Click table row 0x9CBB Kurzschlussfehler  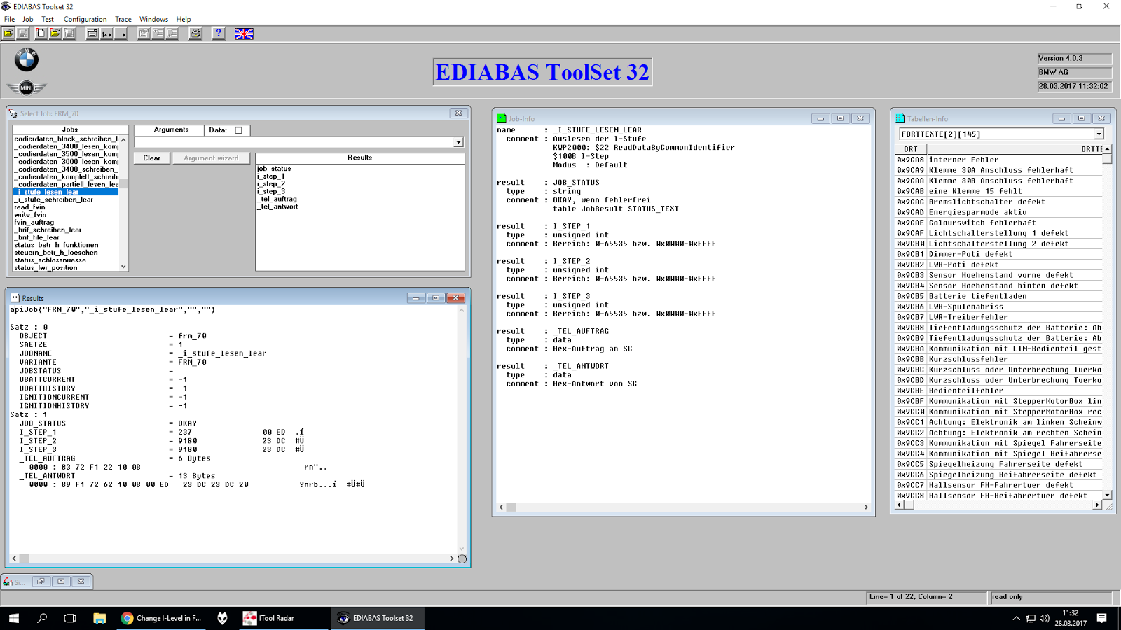tap(999, 359)
